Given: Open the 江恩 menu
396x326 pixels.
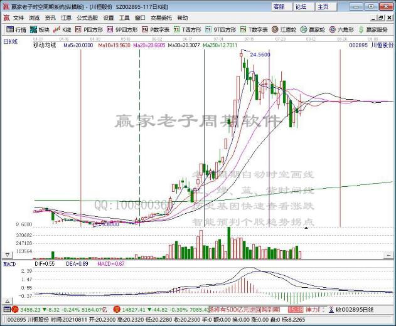Looking at the screenshot, I should tap(66, 18).
